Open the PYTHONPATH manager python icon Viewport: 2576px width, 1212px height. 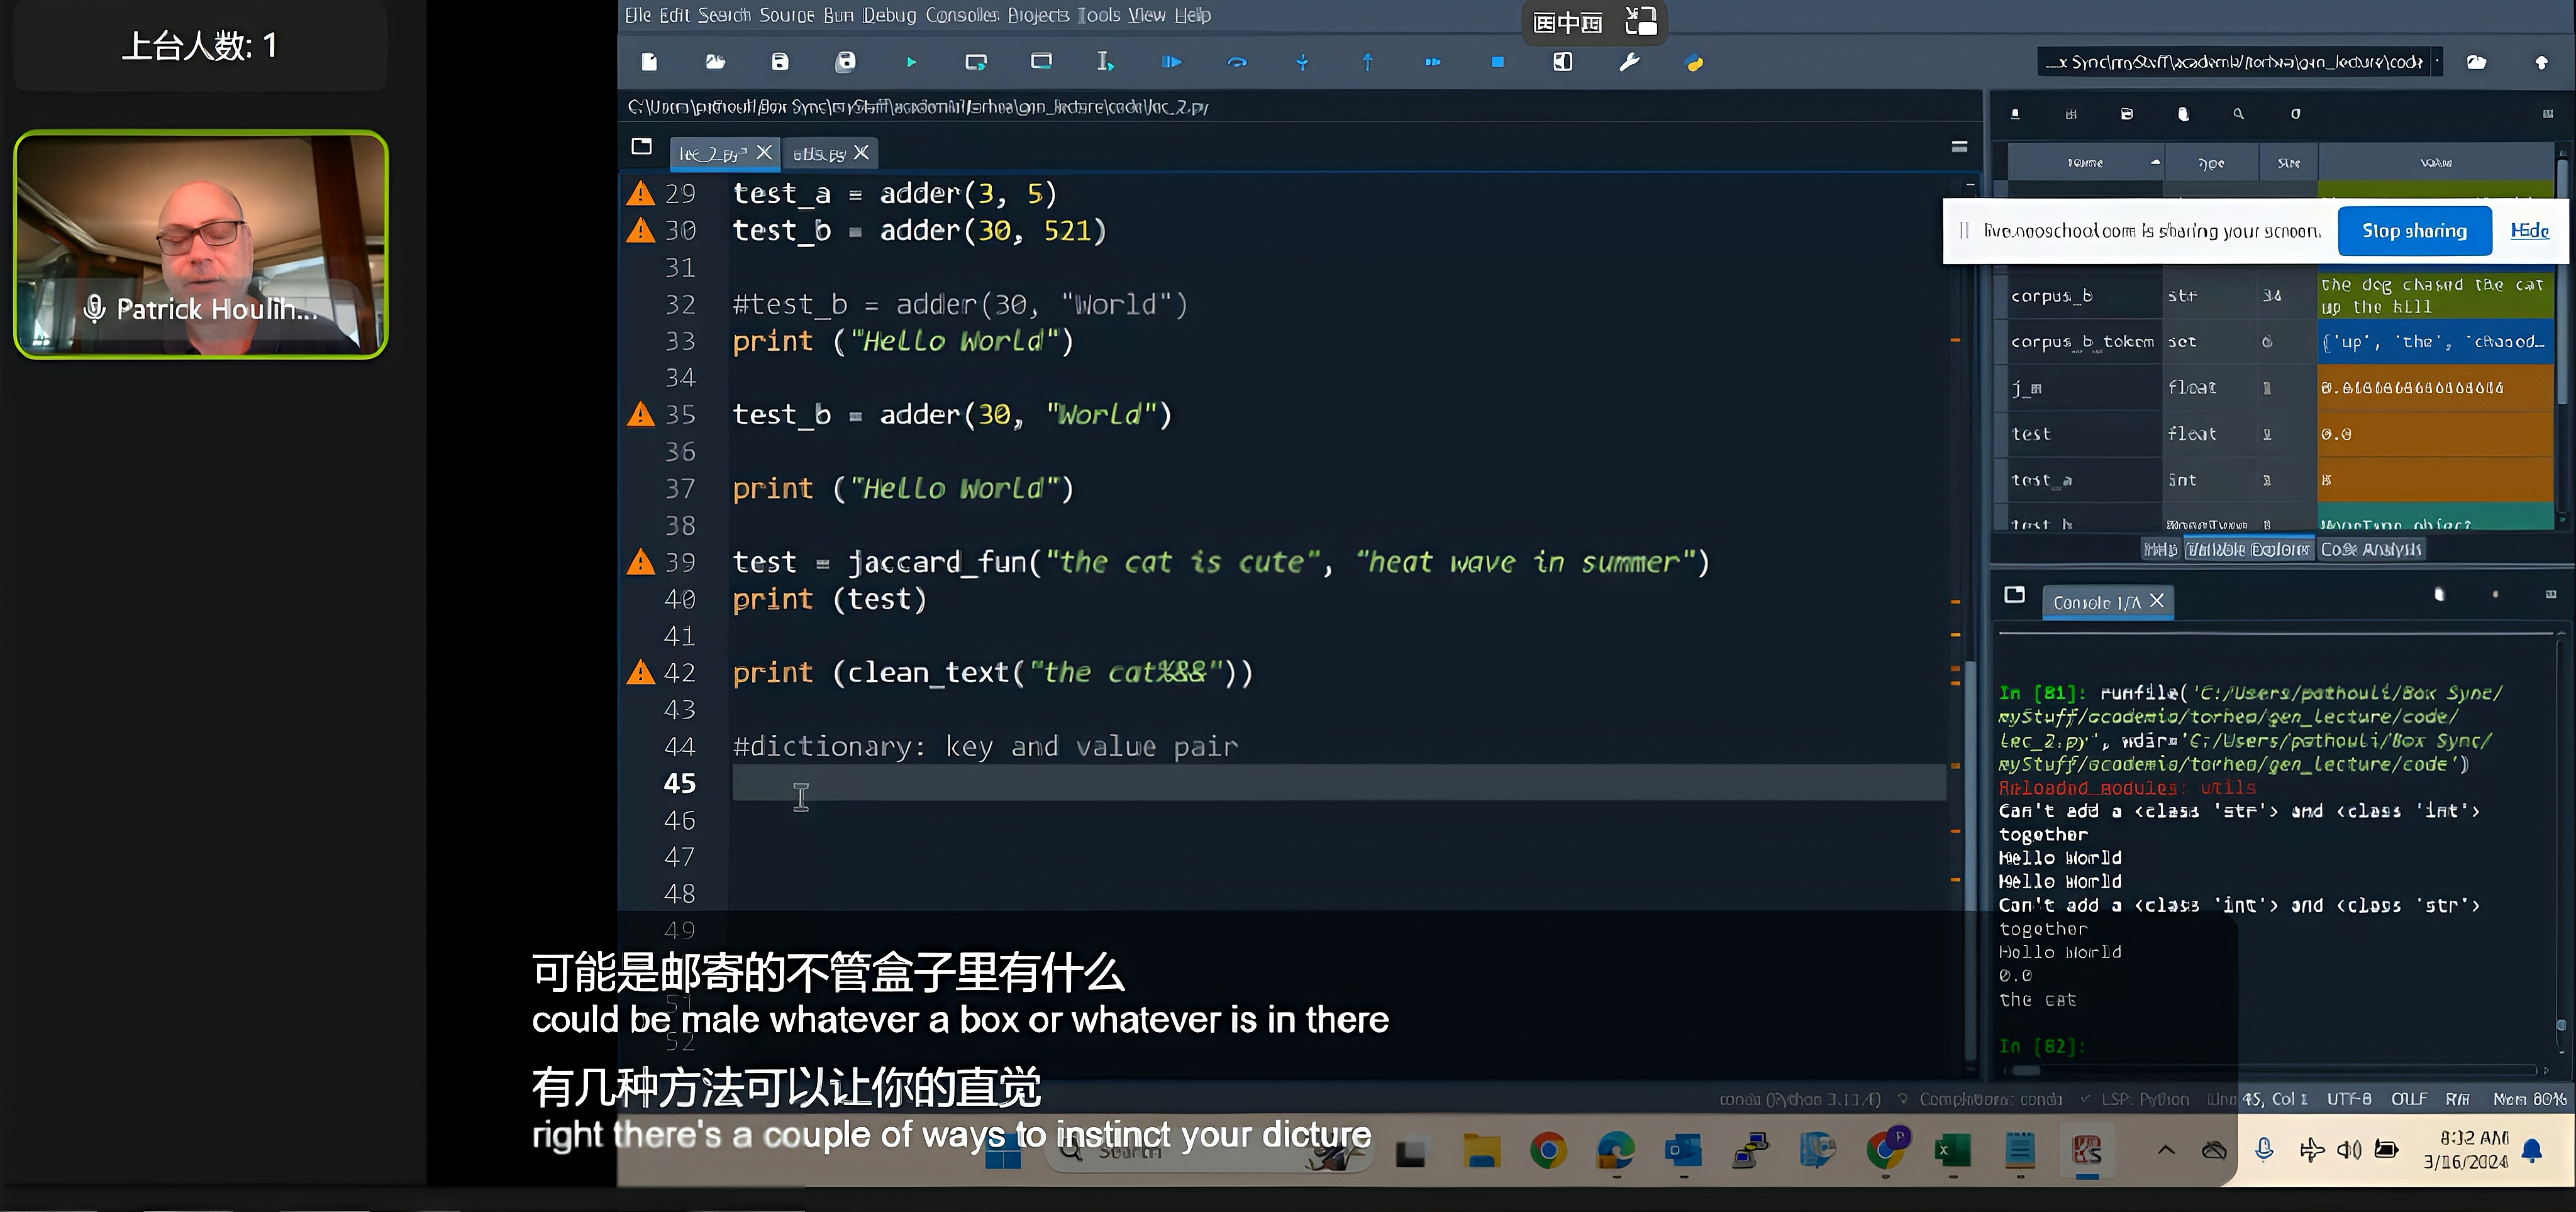[1694, 63]
